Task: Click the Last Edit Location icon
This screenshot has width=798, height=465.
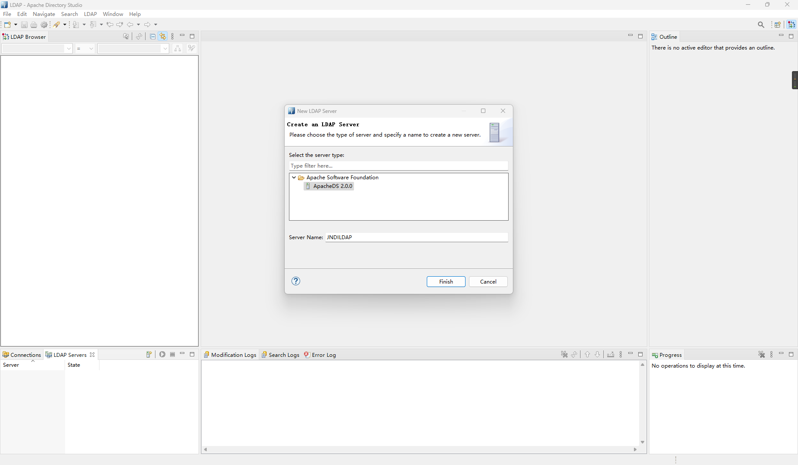Action: (110, 25)
